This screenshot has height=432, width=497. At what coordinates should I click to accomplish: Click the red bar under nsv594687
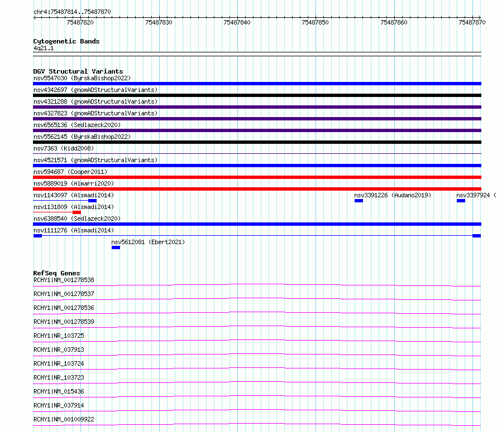click(x=257, y=177)
